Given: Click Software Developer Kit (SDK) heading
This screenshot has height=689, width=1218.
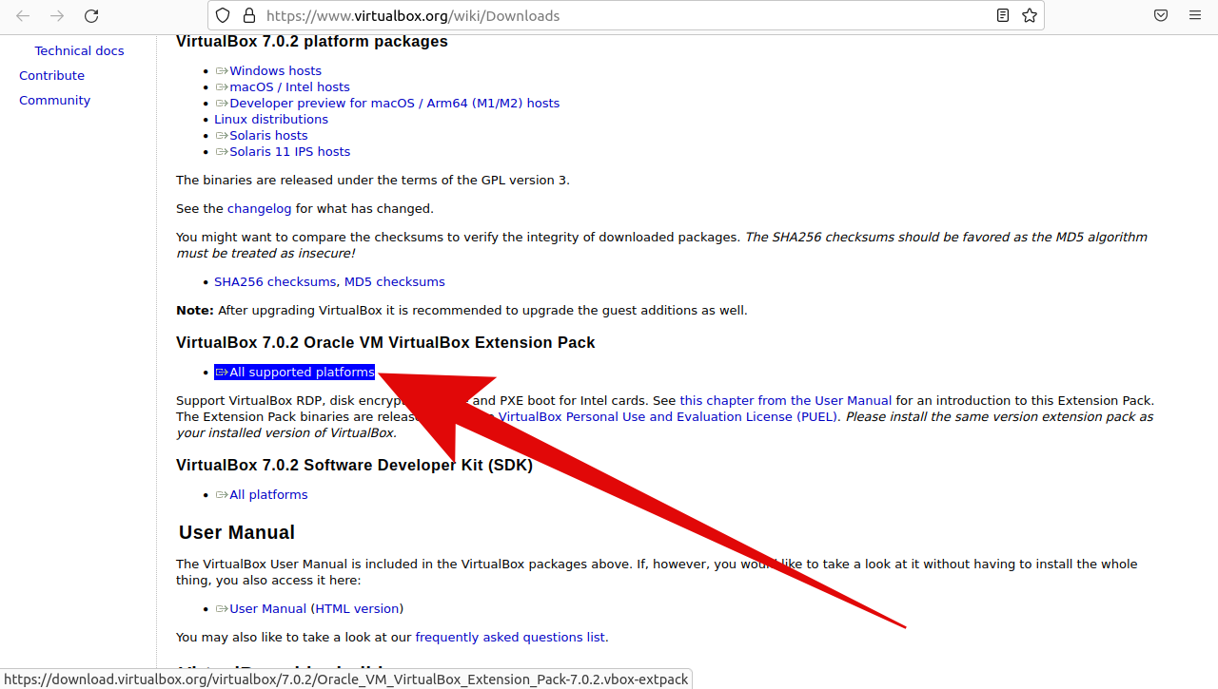Looking at the screenshot, I should click(x=354, y=465).
